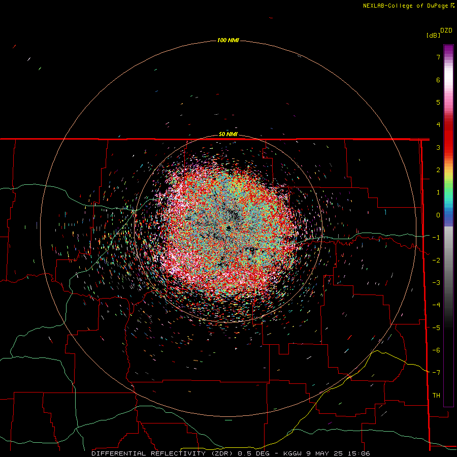Click the 7 value on the color scale
The image size is (457, 457).
coord(438,57)
